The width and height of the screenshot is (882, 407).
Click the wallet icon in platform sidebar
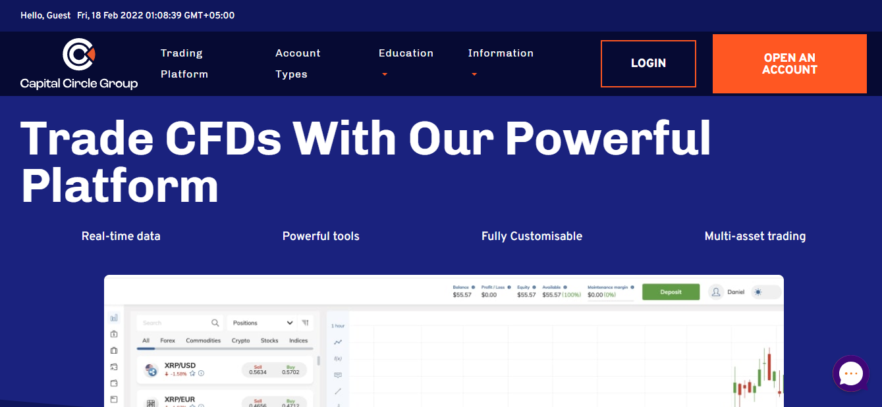click(114, 383)
